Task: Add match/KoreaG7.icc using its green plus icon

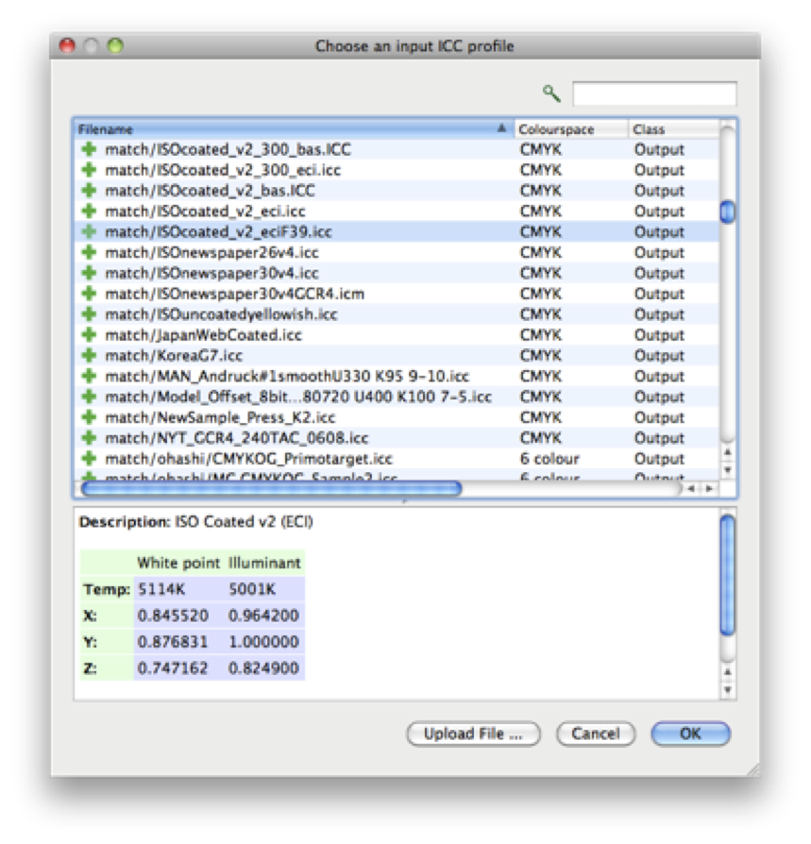Action: pyautogui.click(x=88, y=355)
